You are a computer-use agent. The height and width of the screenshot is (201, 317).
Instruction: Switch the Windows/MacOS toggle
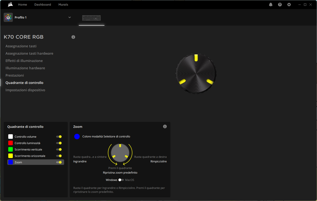121,180
